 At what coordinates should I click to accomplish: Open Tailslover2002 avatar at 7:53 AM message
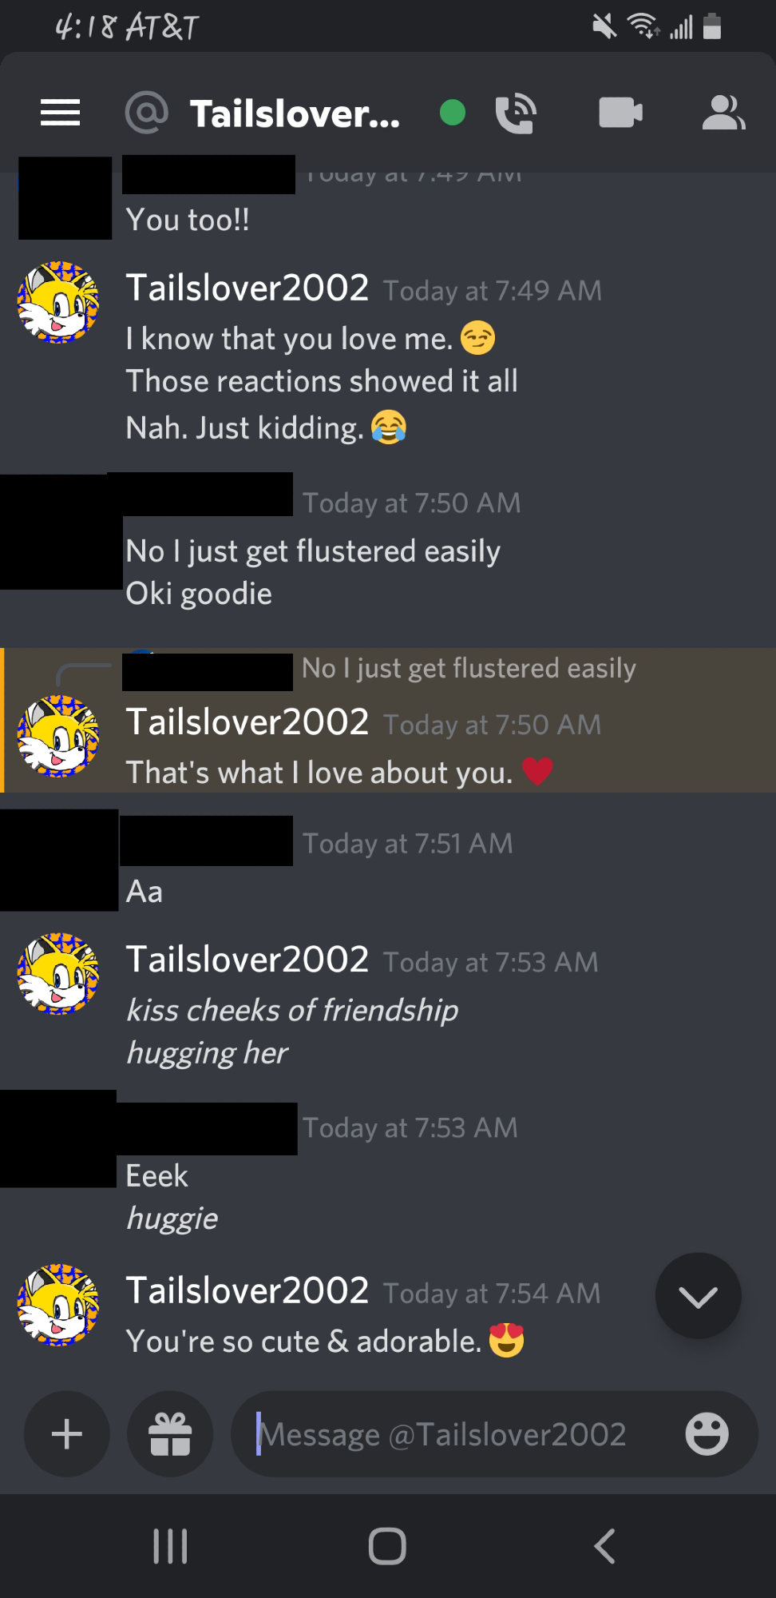pyautogui.click(x=59, y=973)
